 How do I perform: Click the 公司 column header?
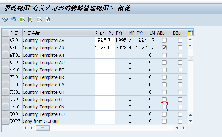(16, 33)
